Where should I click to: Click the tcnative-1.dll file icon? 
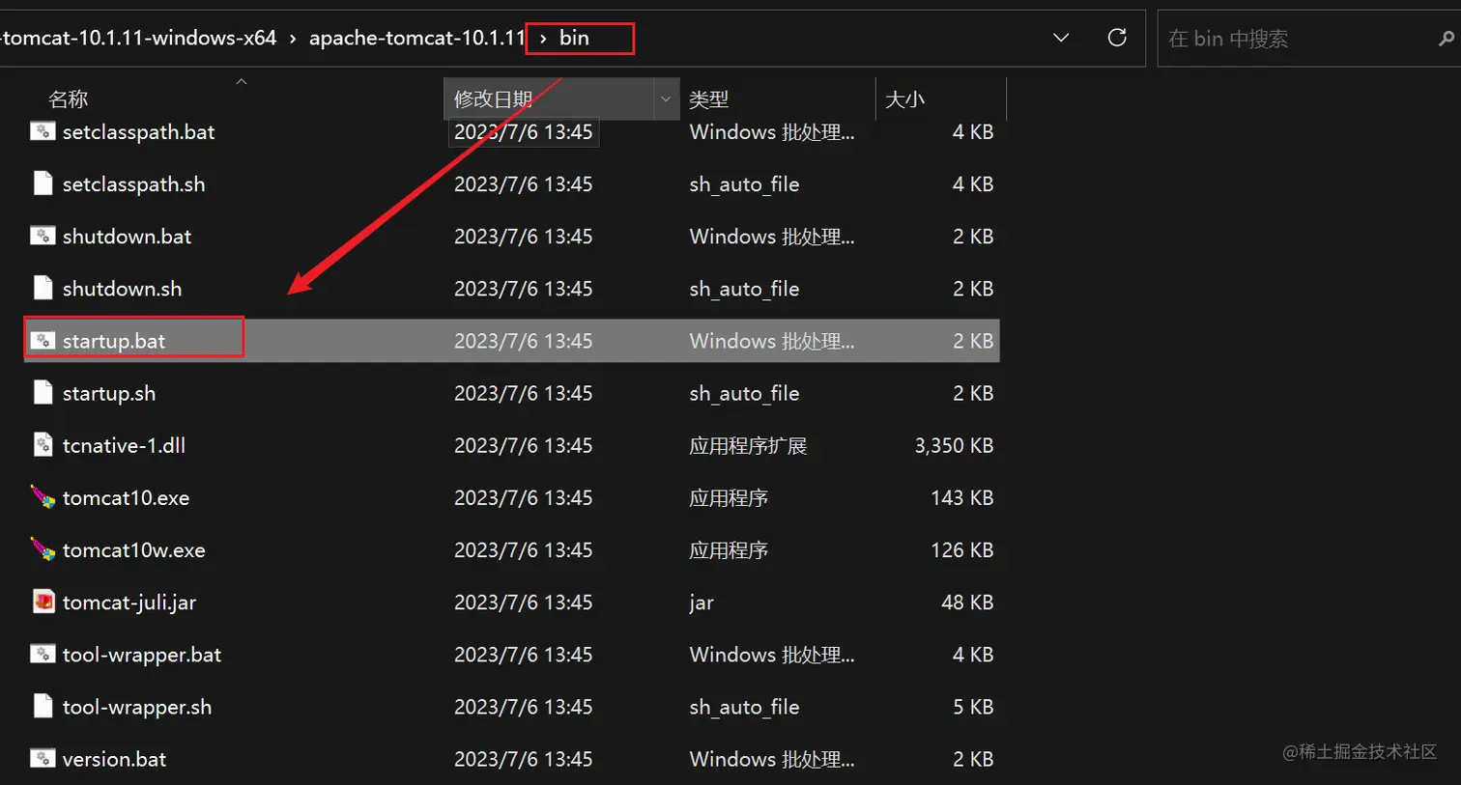(43, 444)
